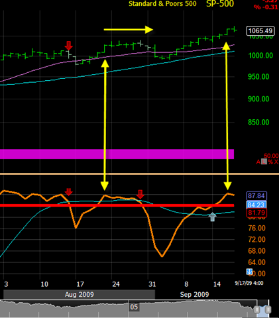Click the 850.00 price axis label
This screenshot has height=318, width=279.
258,123
